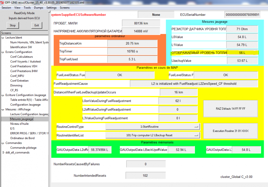Open Configuration Jaugeage screen
The height and width of the screenshot is (187, 268).
tap(25, 105)
